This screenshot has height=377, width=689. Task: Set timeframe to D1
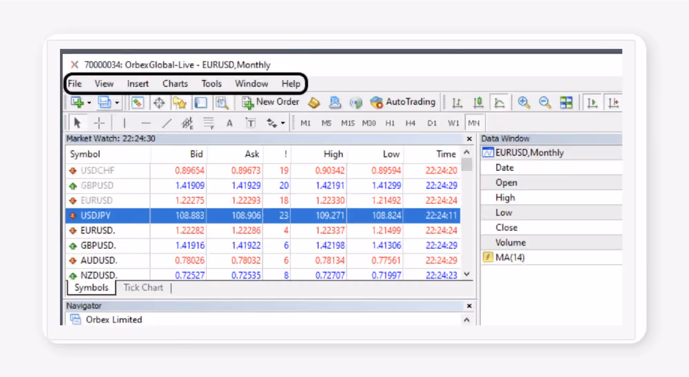coord(432,123)
